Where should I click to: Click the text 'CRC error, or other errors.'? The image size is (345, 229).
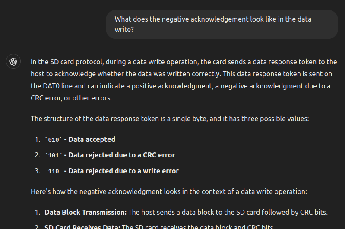point(71,98)
